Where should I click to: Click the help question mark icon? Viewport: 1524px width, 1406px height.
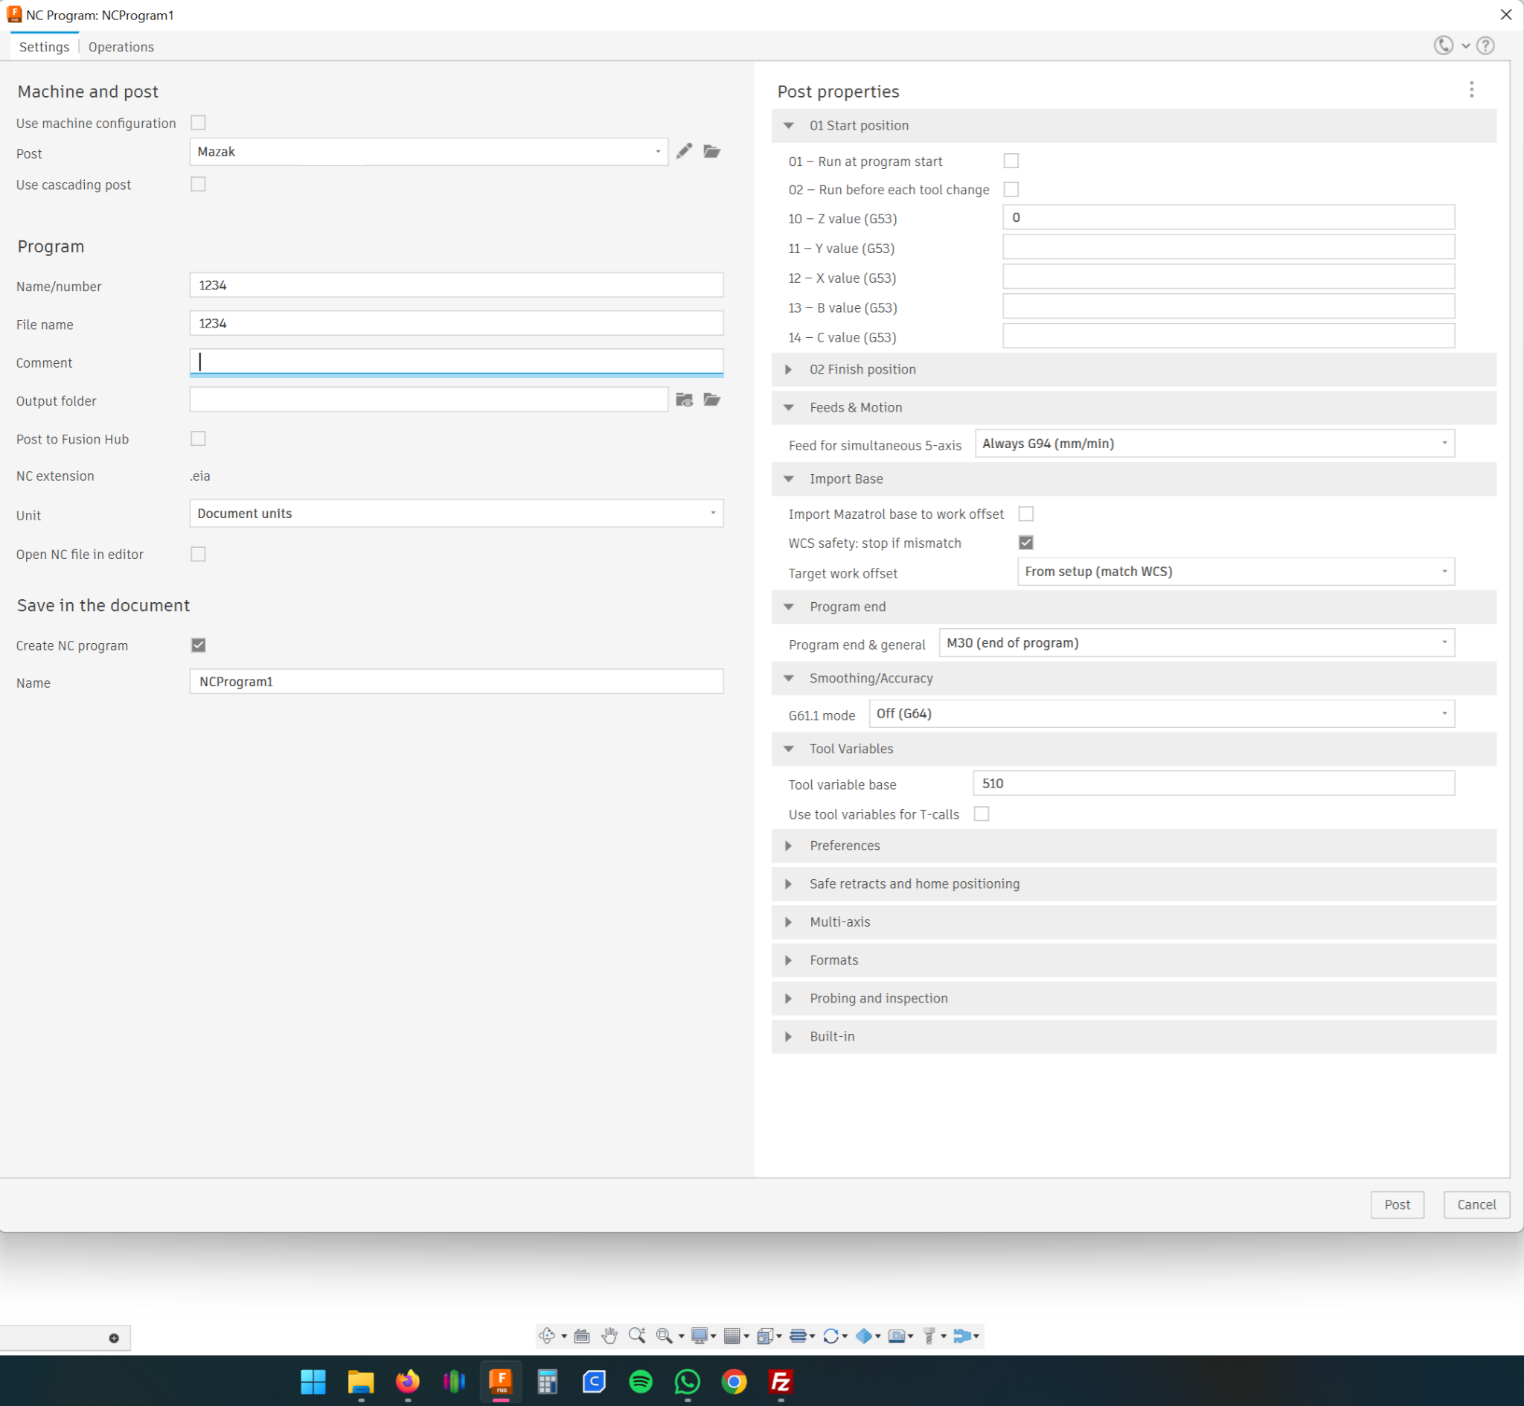coord(1485,45)
